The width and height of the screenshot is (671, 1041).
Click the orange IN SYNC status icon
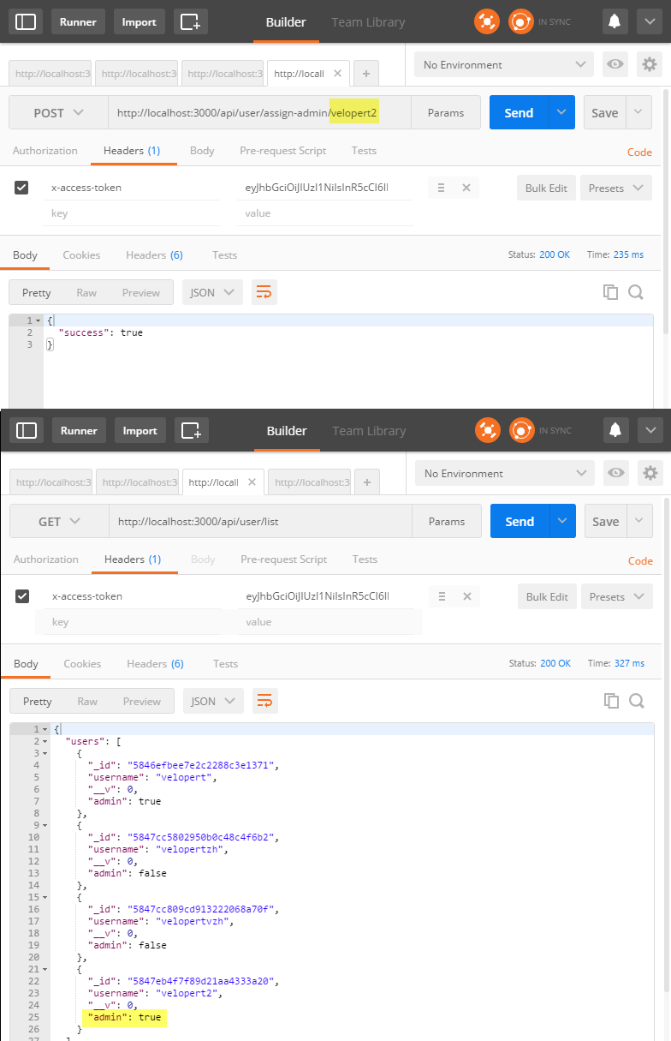click(521, 21)
